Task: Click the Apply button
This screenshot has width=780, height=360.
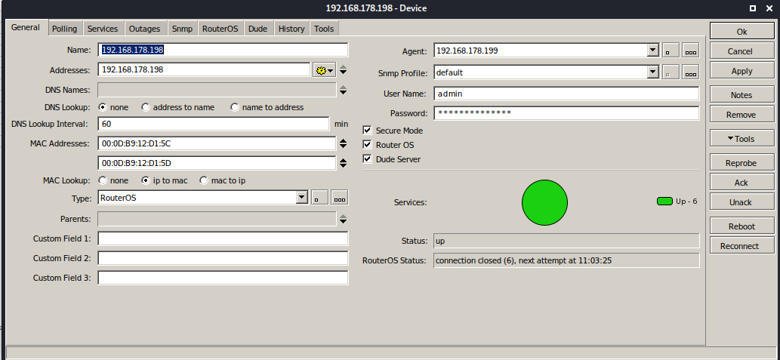Action: 741,71
